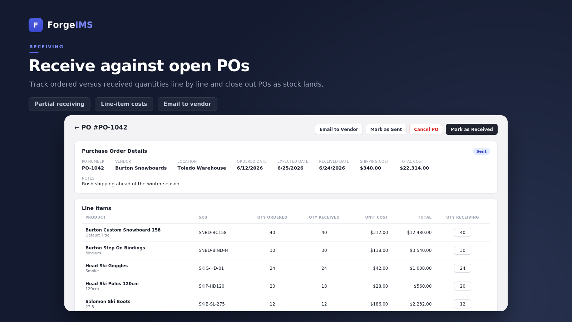
Task: Click the unit cost $186.00
Action: tap(379, 304)
